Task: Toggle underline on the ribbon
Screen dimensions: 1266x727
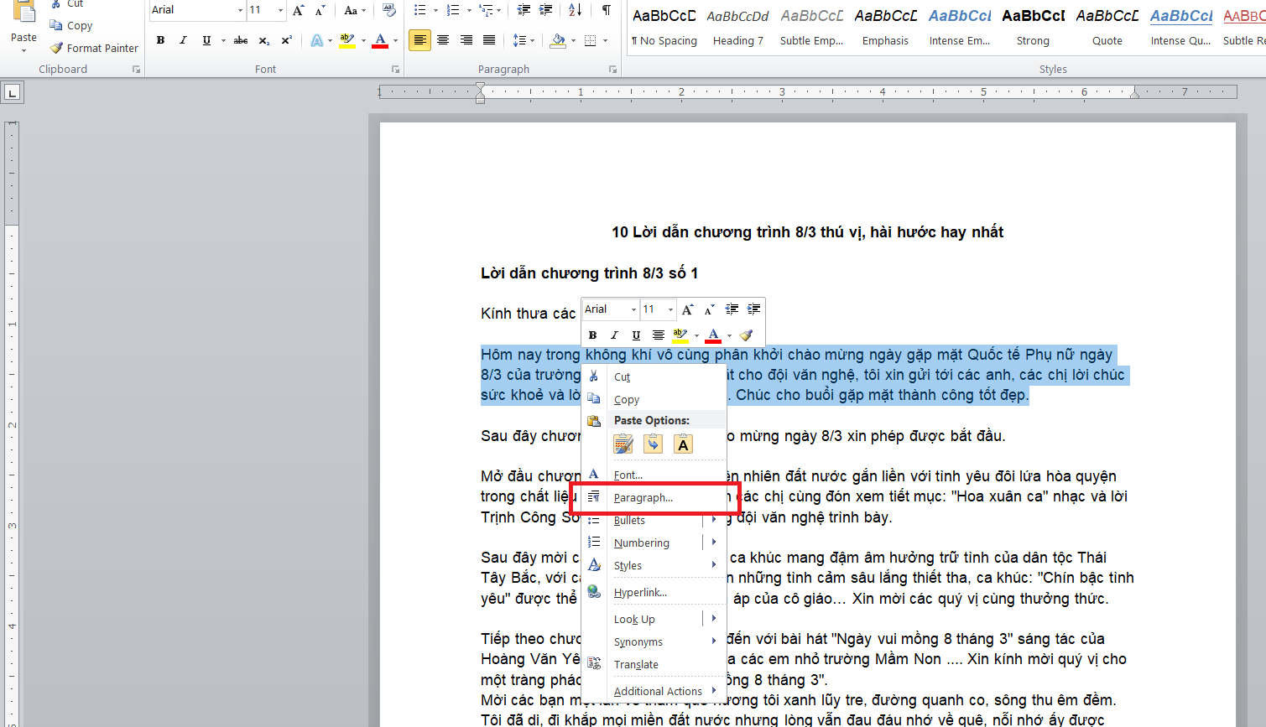Action: tap(206, 39)
